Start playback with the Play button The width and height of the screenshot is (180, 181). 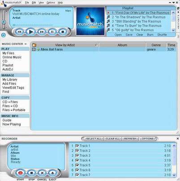(x=31, y=32)
